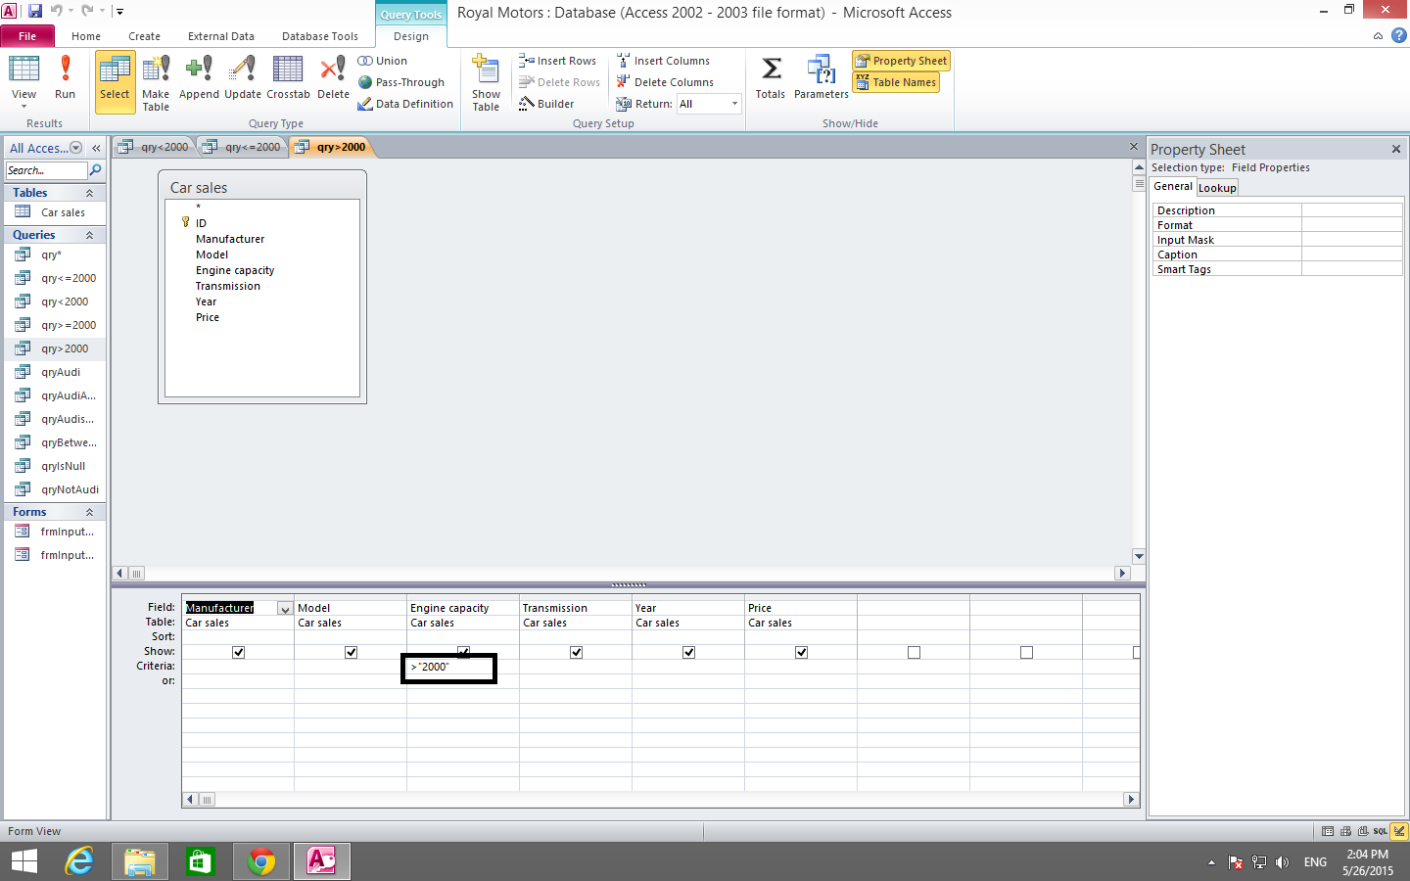Click Pass-Through query button
The image size is (1410, 881).
pos(401,82)
